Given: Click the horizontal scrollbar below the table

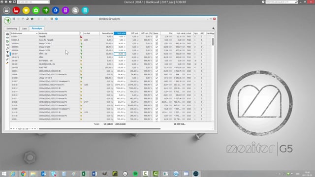Looking at the screenshot, I should [x=99, y=129].
